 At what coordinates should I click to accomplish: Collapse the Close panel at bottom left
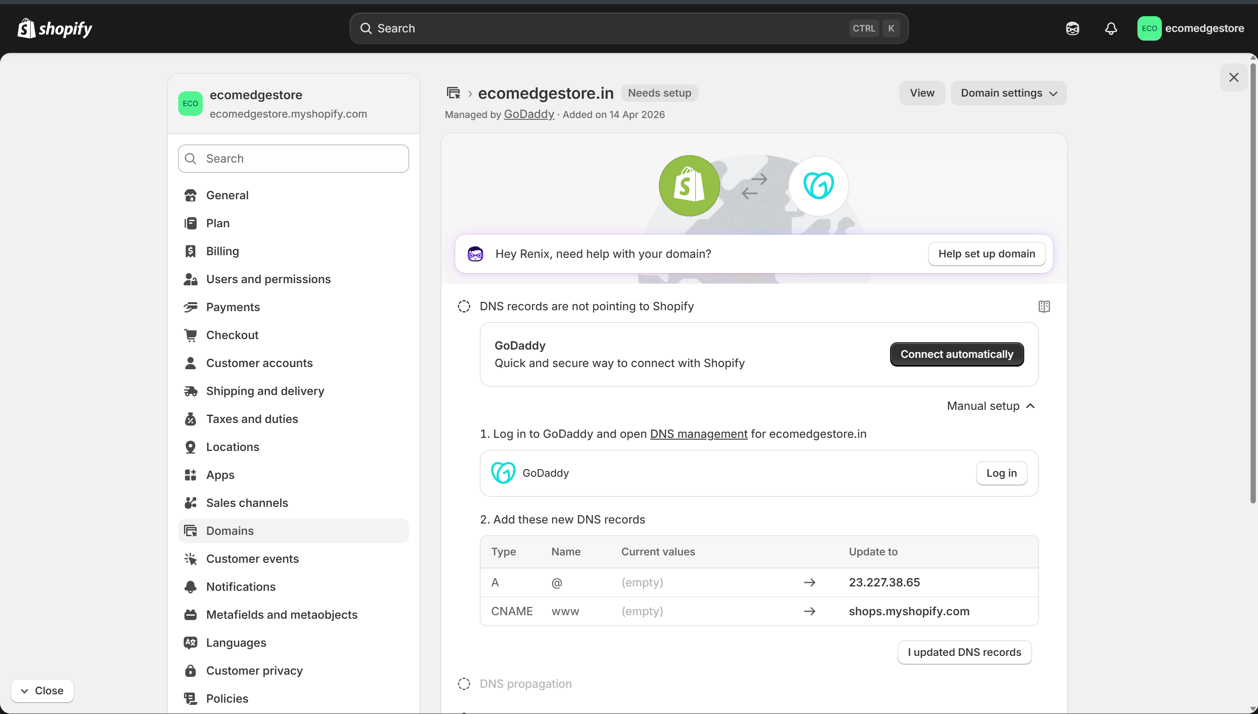[x=43, y=690]
